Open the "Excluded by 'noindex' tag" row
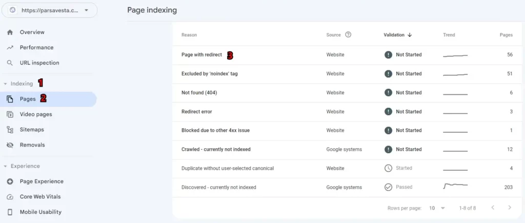The width and height of the screenshot is (525, 223). coord(347,74)
